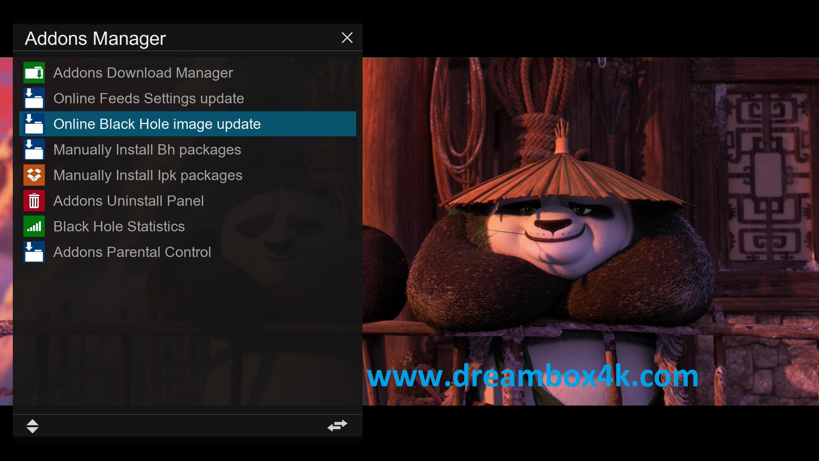Image resolution: width=819 pixels, height=461 pixels.
Task: Click the red trash Uninstall Panel icon
Action: tap(34, 201)
